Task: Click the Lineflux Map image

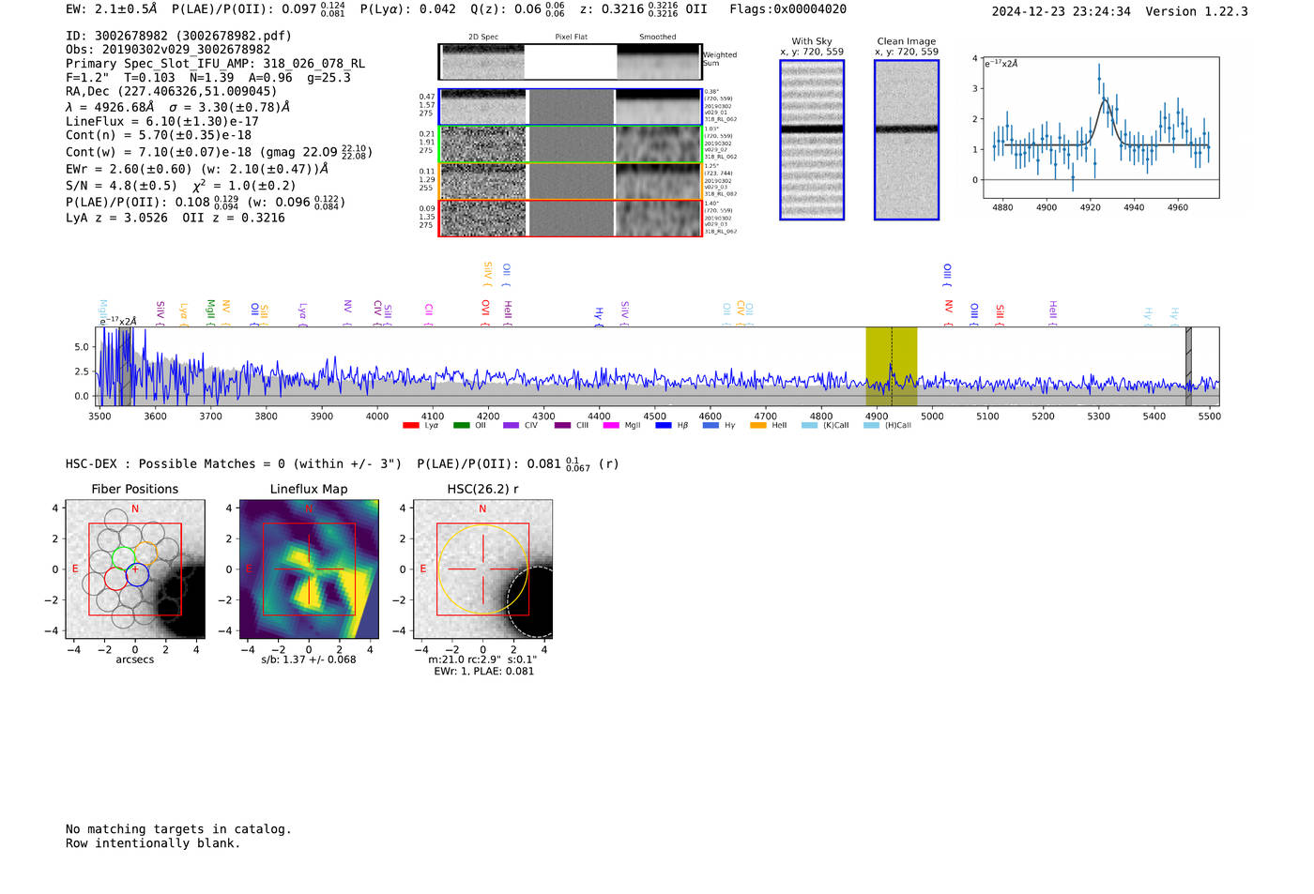Action: pyautogui.click(x=309, y=569)
